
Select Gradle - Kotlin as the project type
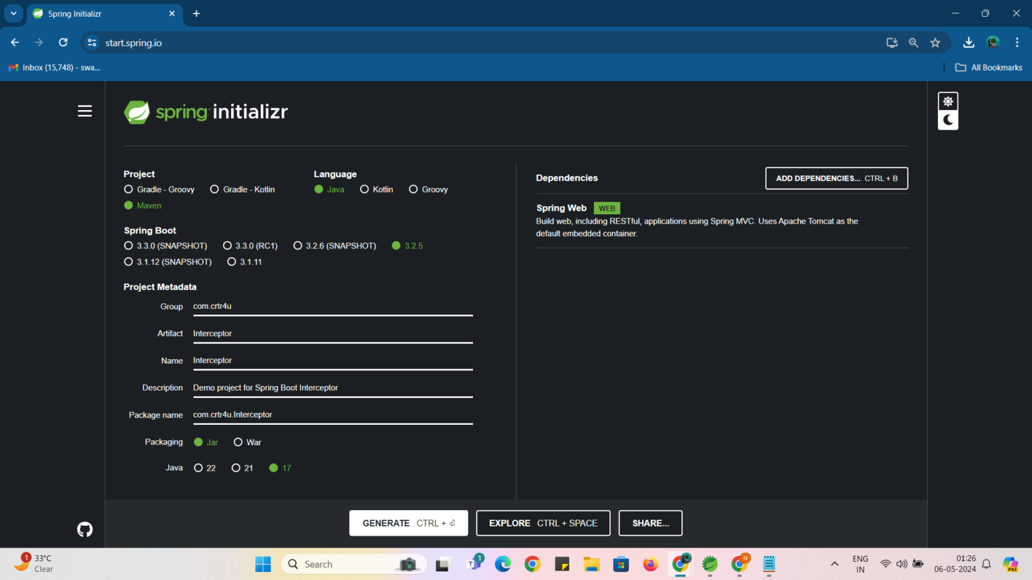pos(214,189)
